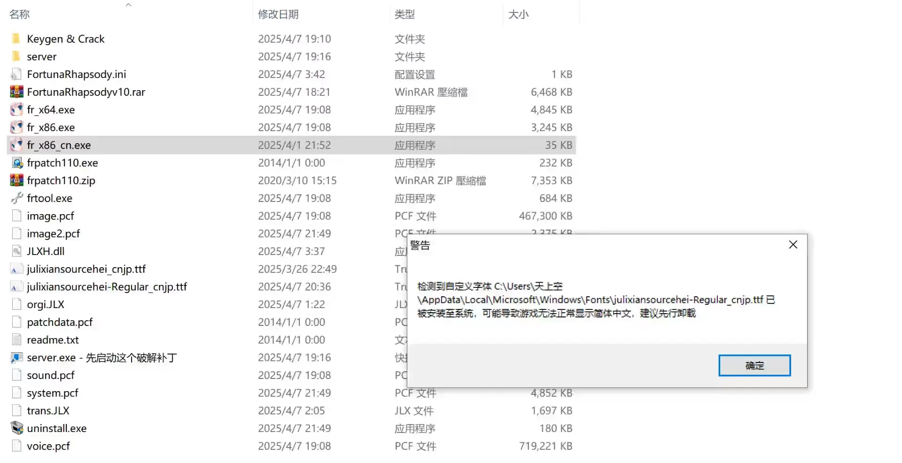Toggle sort arrow above 名称 column
This screenshot has width=902, height=463.
tap(128, 5)
